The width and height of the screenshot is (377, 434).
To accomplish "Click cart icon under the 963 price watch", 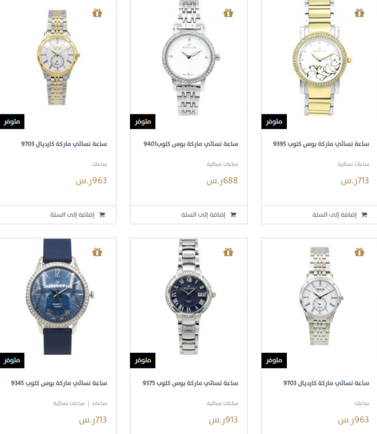I will tap(102, 214).
